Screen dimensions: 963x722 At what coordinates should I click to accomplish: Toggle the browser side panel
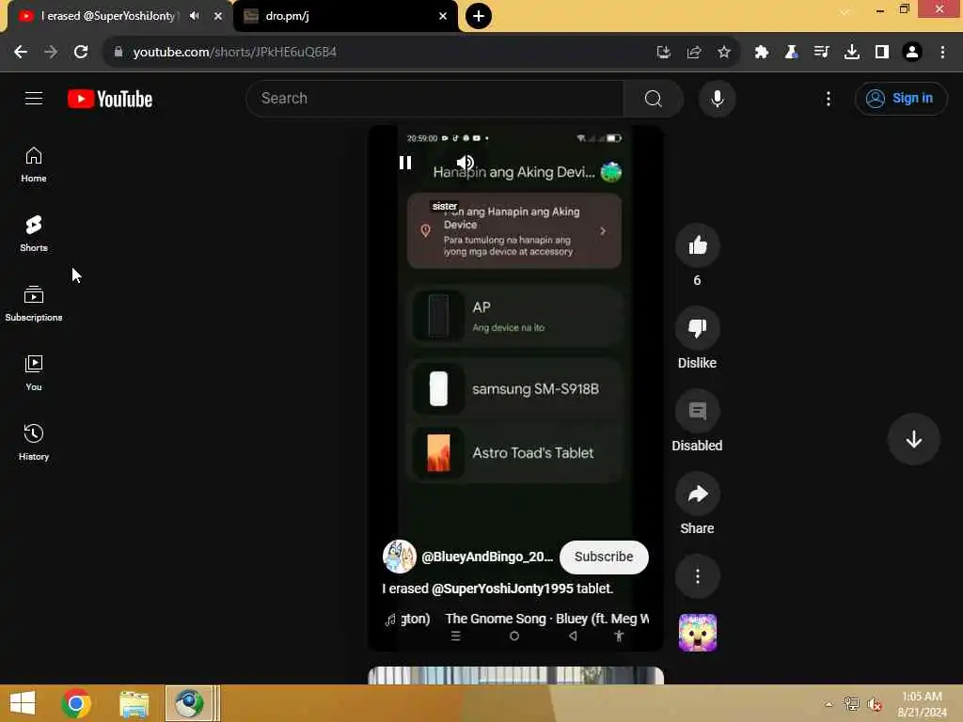(x=882, y=52)
